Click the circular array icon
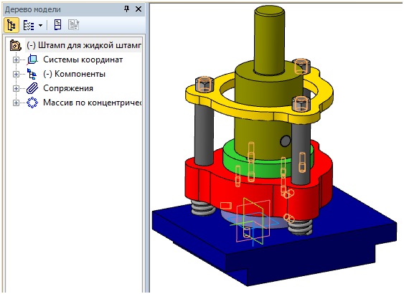The image size is (404, 294). (x=32, y=103)
